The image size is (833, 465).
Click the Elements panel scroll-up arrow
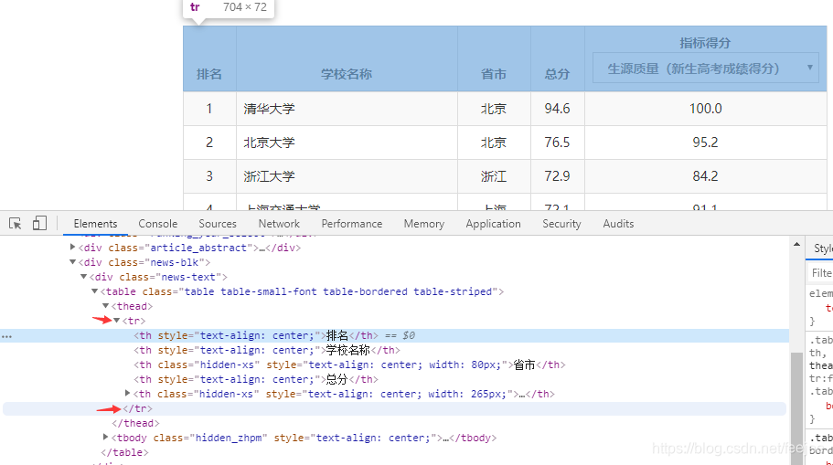coord(796,244)
